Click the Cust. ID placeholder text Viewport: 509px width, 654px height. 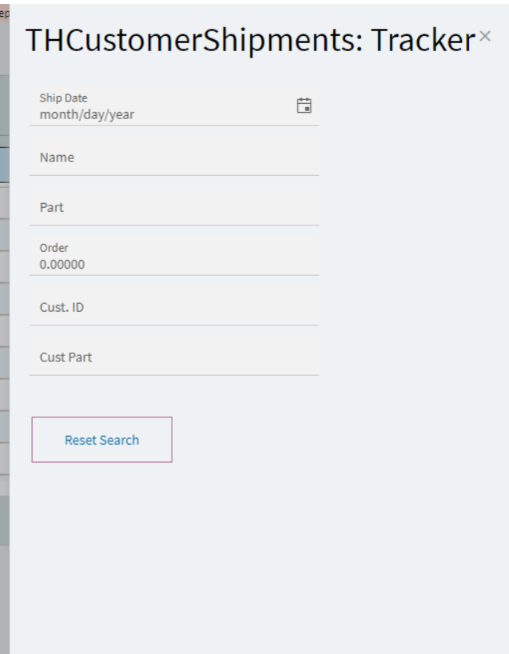click(62, 307)
